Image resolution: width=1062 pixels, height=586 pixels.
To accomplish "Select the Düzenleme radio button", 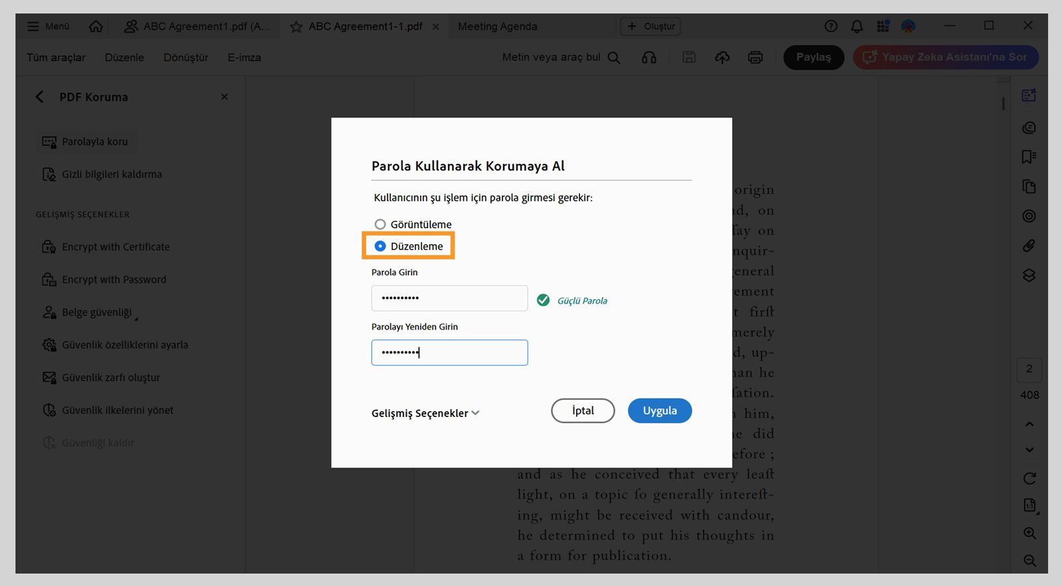I will coord(380,246).
